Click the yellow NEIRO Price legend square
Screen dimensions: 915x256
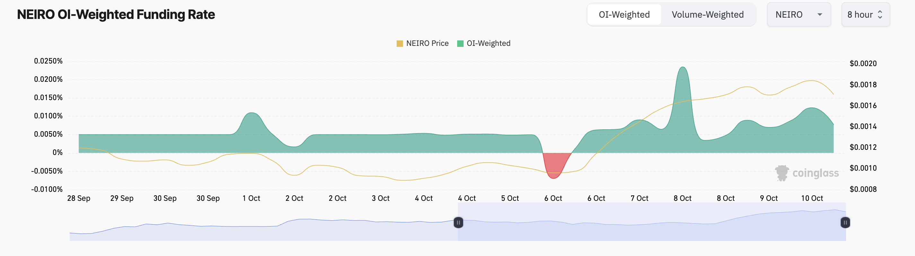coord(400,43)
